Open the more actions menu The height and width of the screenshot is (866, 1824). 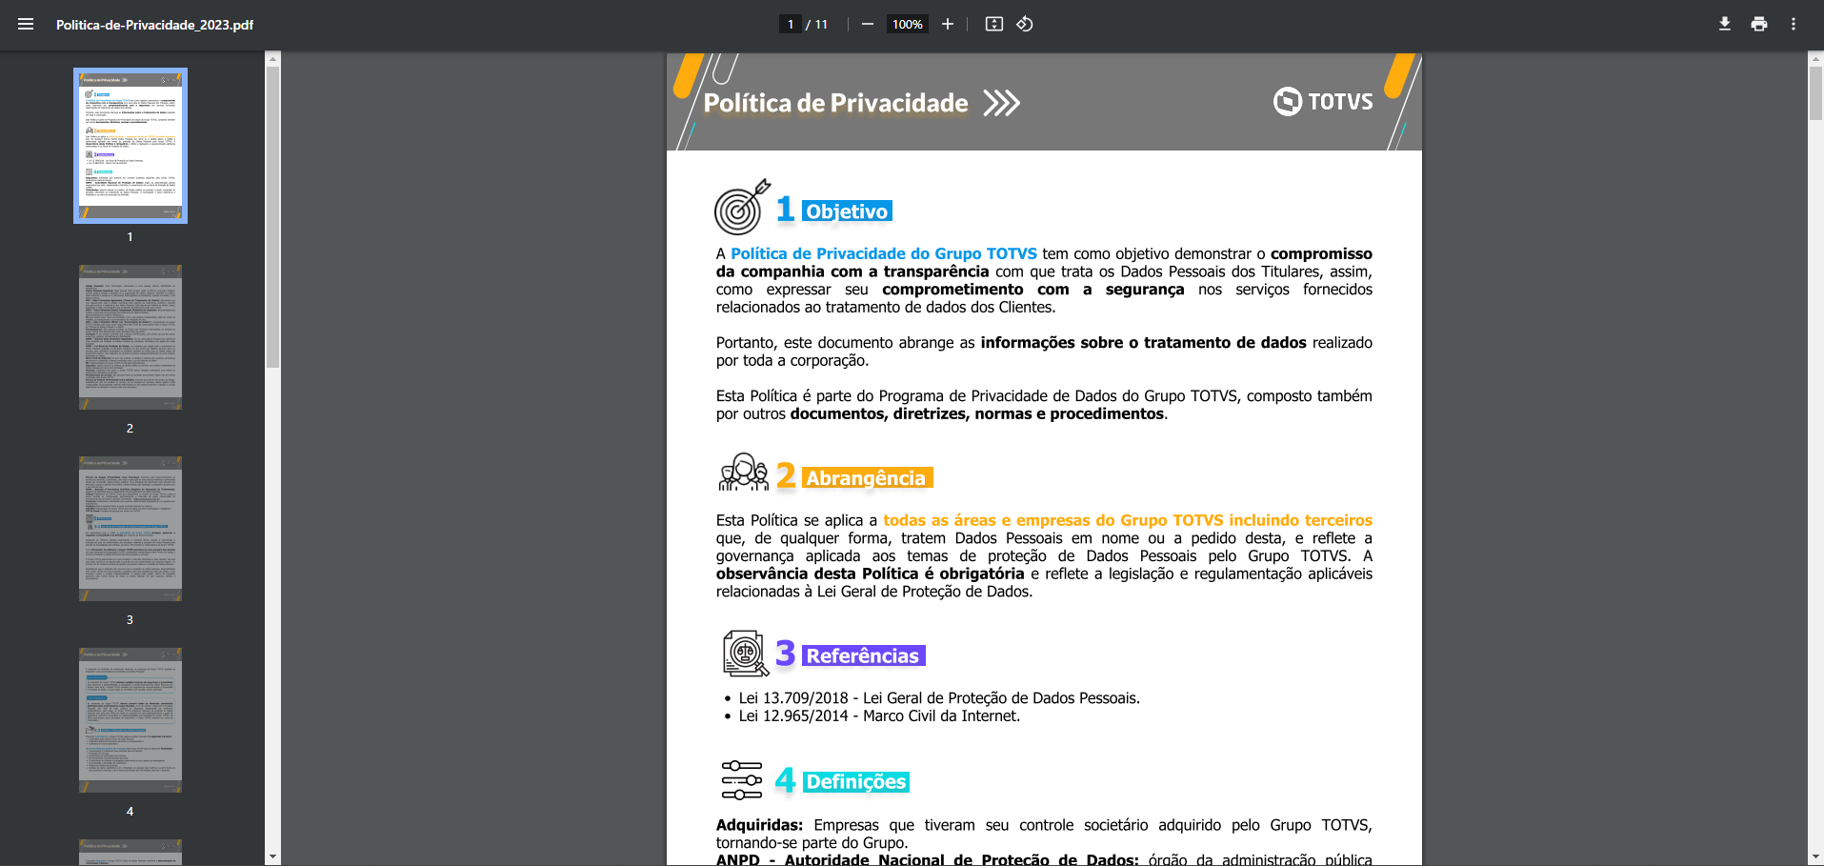point(1794,25)
